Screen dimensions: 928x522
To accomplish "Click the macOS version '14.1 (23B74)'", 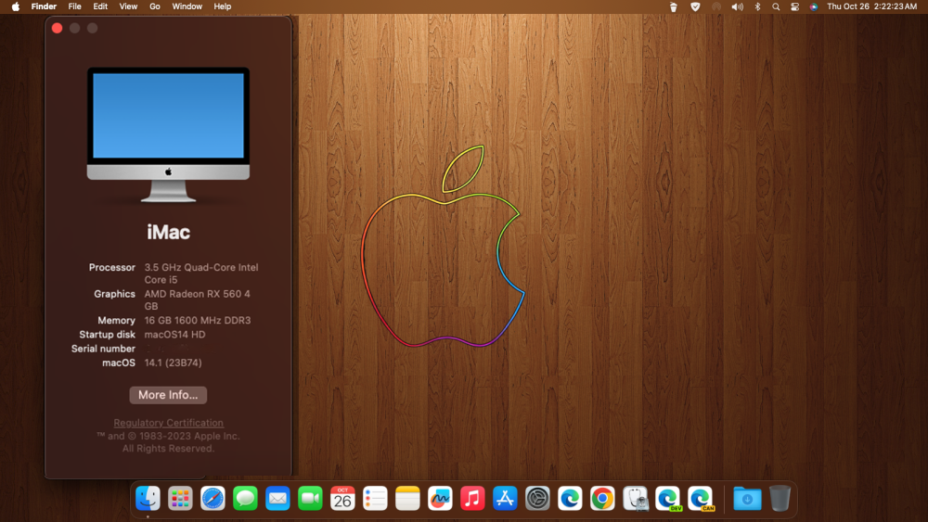I will pyautogui.click(x=173, y=363).
